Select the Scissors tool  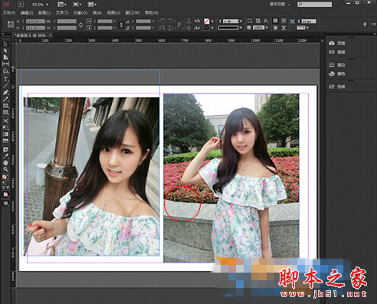[x=5, y=121]
